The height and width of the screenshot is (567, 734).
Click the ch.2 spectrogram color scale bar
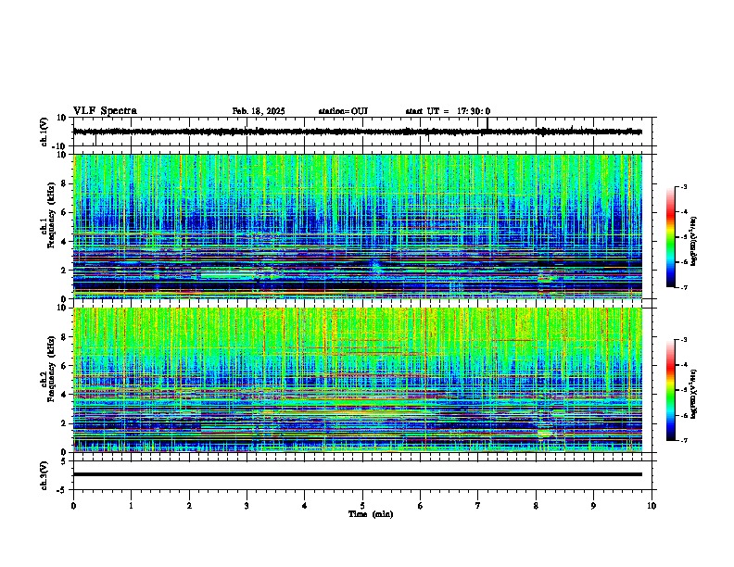coord(671,390)
